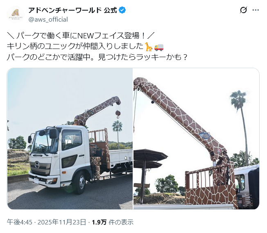This screenshot has width=267, height=233.
Task: Enlarge the left photo of the white truck
Action: pyautogui.click(x=70, y=138)
